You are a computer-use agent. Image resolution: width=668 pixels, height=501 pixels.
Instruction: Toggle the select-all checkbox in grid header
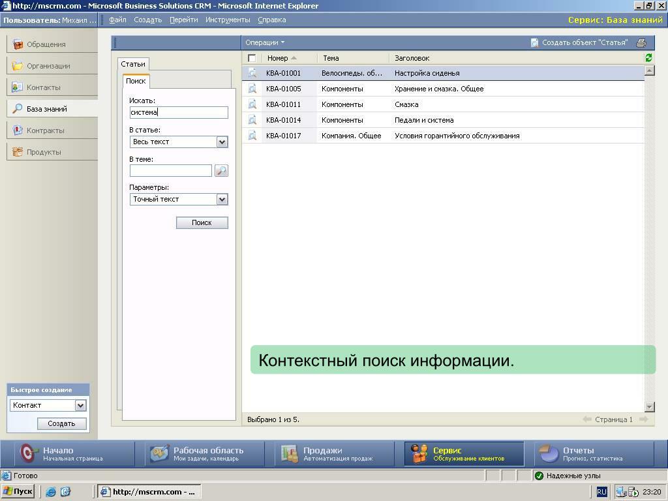tap(252, 58)
